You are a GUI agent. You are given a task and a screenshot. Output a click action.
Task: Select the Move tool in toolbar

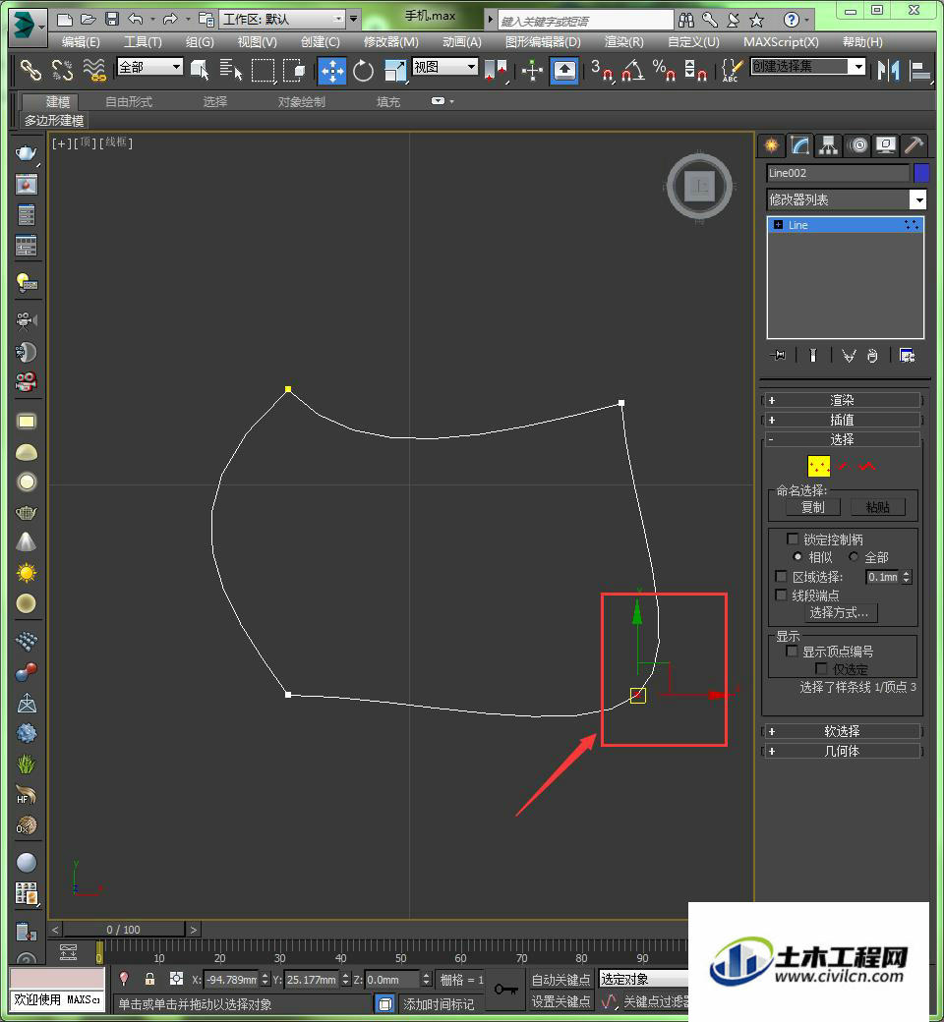pyautogui.click(x=332, y=71)
